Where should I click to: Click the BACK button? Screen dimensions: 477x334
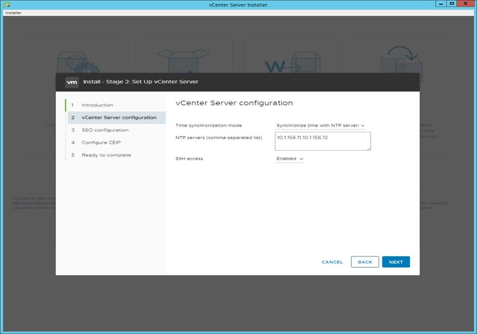tap(365, 262)
